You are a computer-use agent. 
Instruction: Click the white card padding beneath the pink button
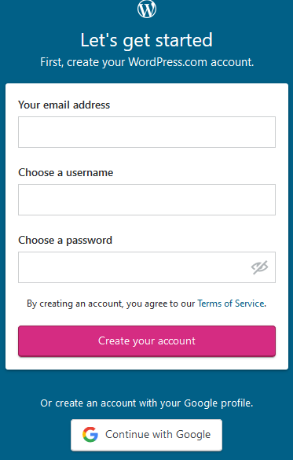coord(147,363)
